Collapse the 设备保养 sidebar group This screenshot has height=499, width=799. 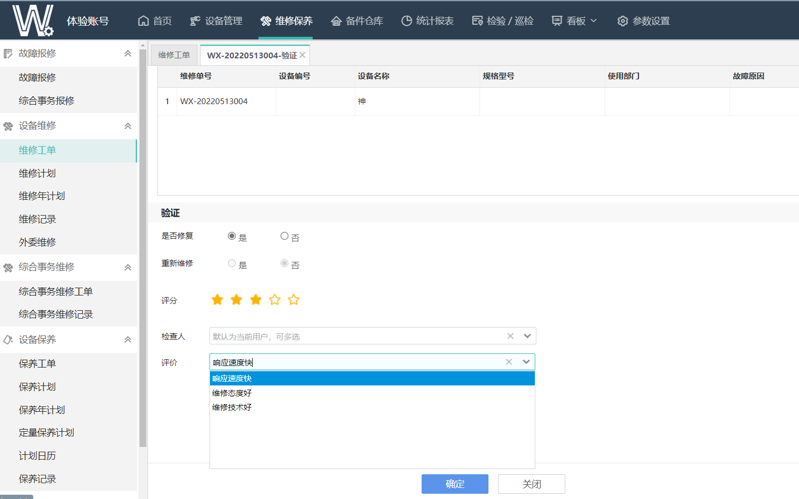coord(127,340)
